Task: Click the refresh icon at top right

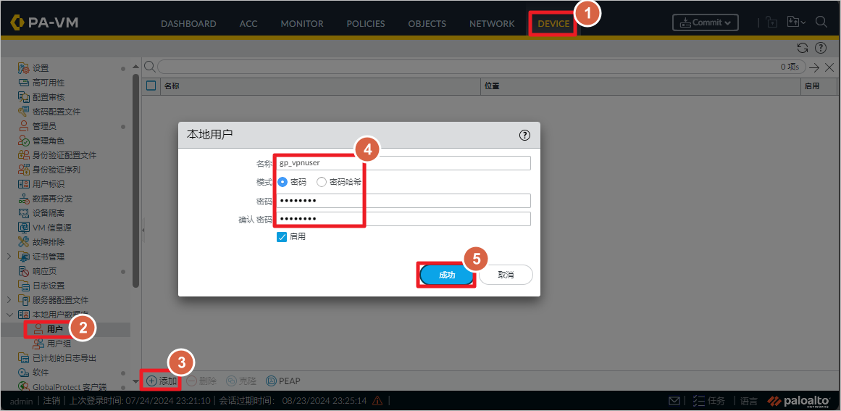Action: 803,48
